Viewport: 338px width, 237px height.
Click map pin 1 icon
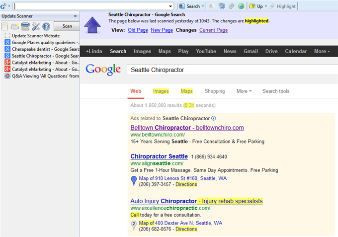click(134, 180)
